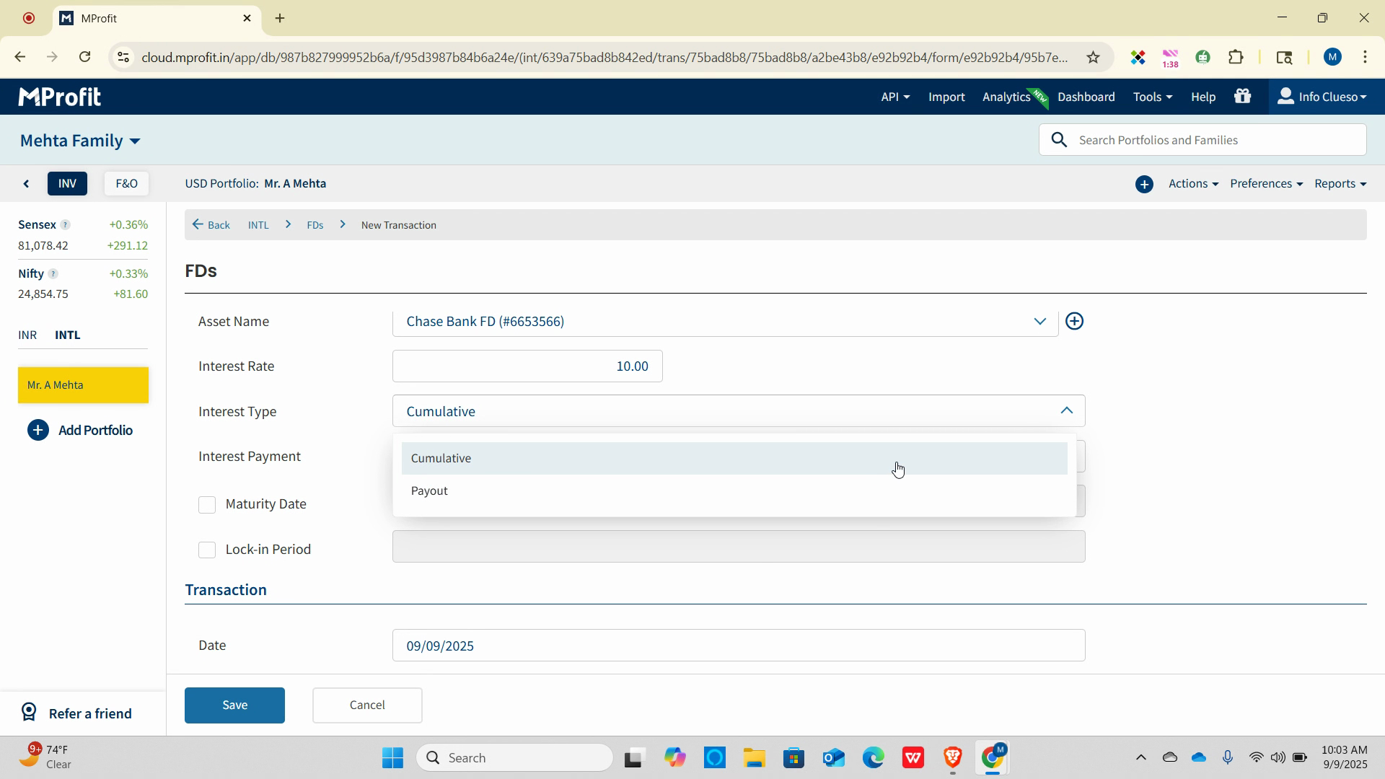Switch to the F&O toggle tab

[126, 184]
